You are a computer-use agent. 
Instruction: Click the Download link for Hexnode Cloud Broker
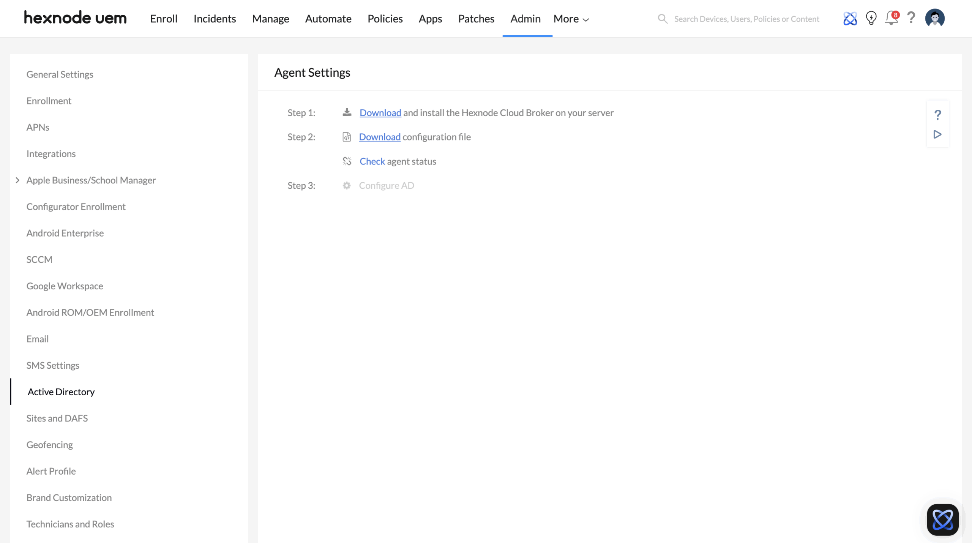380,112
